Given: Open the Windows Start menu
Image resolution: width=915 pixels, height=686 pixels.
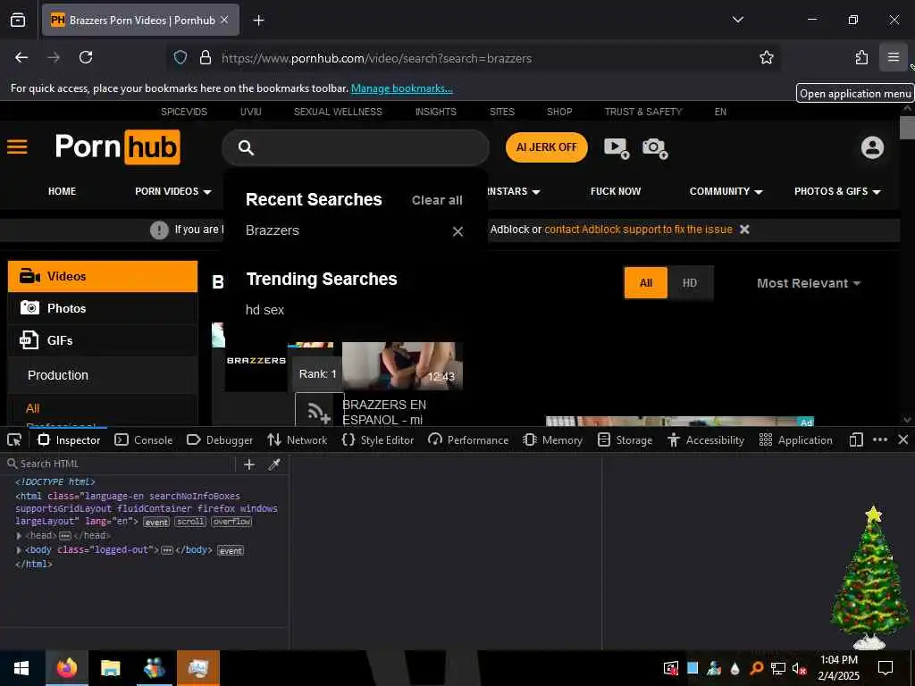Looking at the screenshot, I should pos(21,668).
